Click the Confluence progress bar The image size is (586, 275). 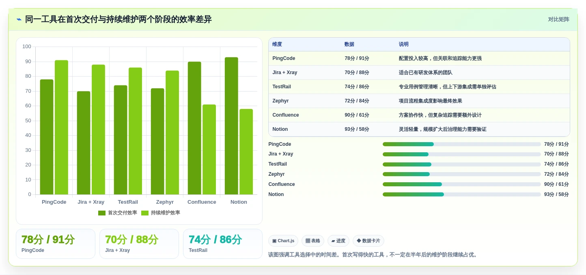pos(462,184)
